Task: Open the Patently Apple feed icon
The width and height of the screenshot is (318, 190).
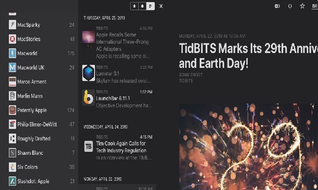Action: (12, 110)
